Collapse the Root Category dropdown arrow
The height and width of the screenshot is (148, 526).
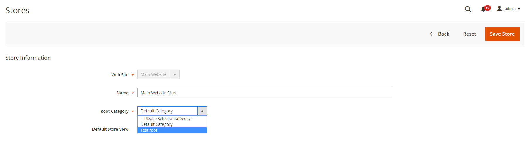tap(202, 111)
